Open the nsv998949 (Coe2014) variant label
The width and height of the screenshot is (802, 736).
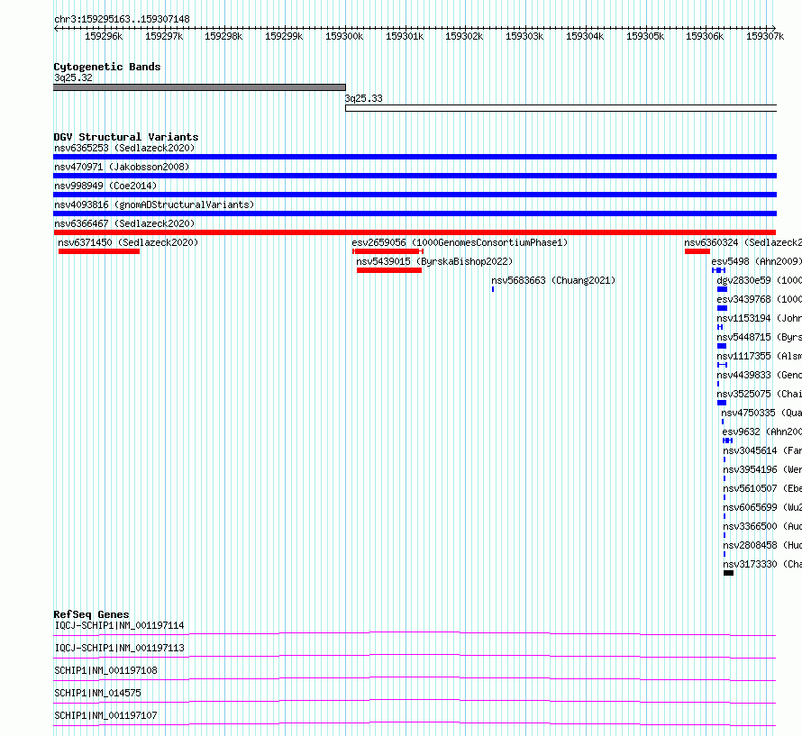point(105,186)
